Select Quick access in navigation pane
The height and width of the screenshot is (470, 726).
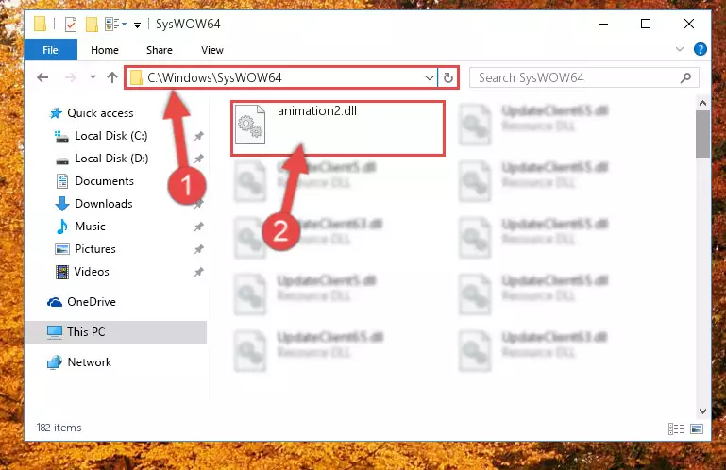click(100, 113)
